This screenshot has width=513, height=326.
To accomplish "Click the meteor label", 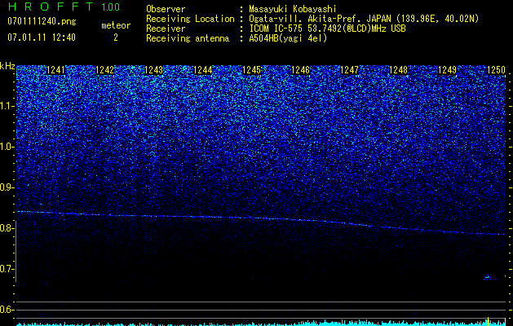I will [x=116, y=25].
